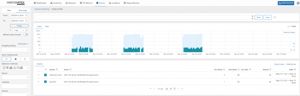Open the OT Metrics menu
The height and width of the screenshot is (96, 300).
click(86, 3)
